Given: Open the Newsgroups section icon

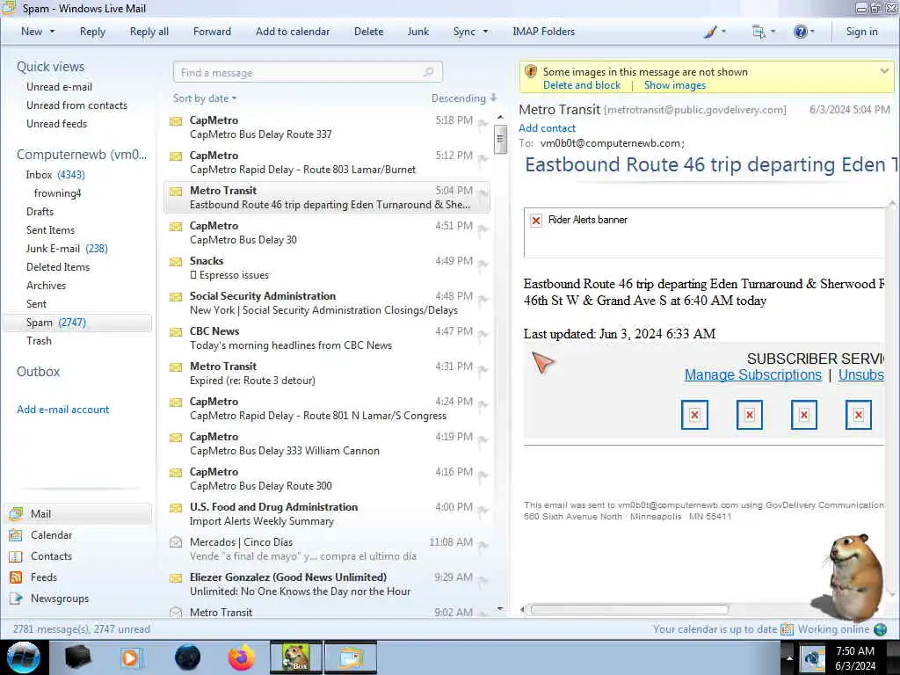Looking at the screenshot, I should tap(16, 599).
